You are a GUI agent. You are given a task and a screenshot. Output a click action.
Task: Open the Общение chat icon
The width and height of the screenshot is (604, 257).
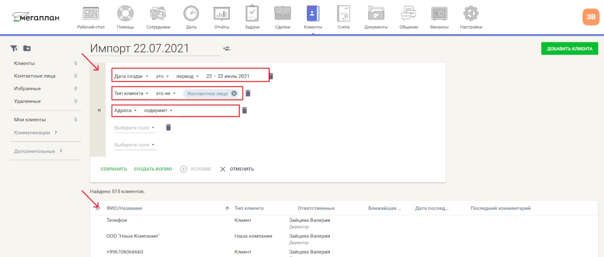point(408,14)
